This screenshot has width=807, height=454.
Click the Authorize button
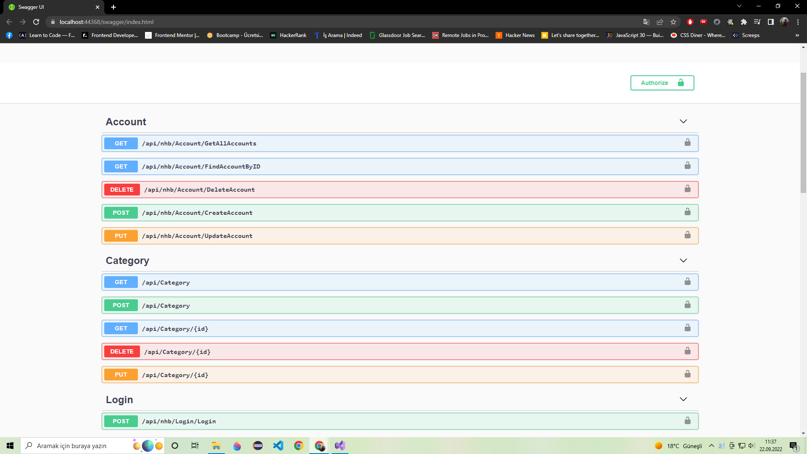pyautogui.click(x=662, y=83)
